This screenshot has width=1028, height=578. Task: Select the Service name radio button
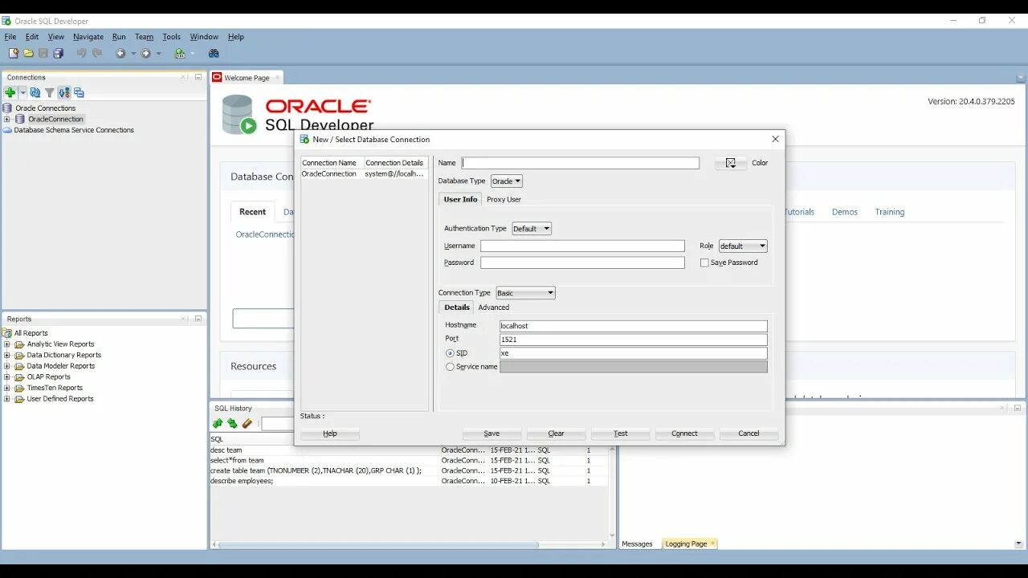pos(450,367)
